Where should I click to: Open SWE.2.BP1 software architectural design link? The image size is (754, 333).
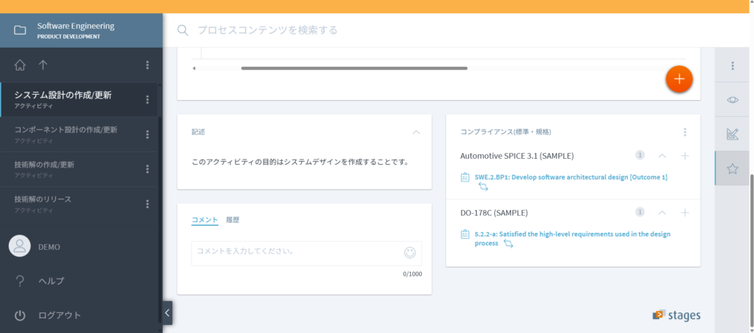(571, 177)
